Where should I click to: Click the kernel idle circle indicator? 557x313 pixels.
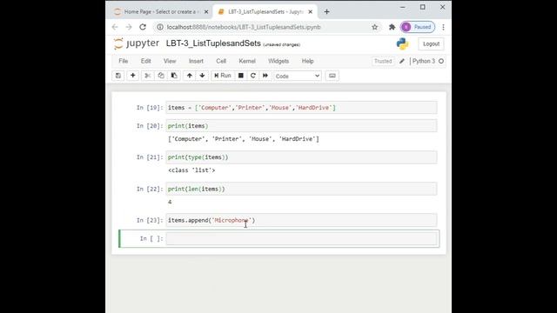click(x=441, y=61)
